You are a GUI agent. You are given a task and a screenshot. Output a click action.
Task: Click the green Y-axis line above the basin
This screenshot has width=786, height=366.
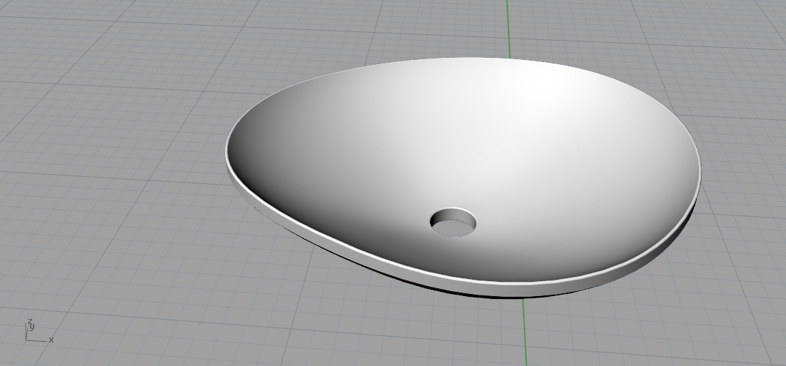tap(508, 29)
